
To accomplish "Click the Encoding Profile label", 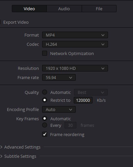I will point(23,109).
